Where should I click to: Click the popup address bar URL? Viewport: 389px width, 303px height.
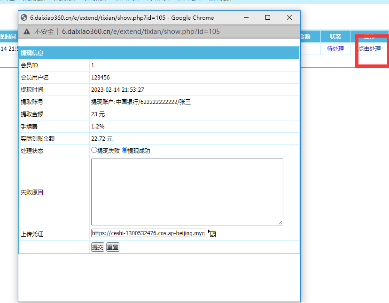pos(141,32)
